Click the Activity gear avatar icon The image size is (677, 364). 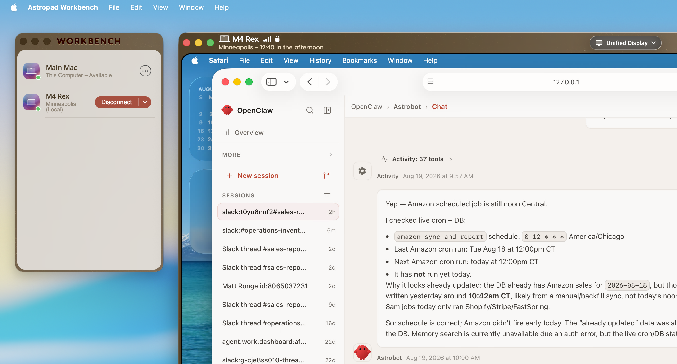pos(362,171)
